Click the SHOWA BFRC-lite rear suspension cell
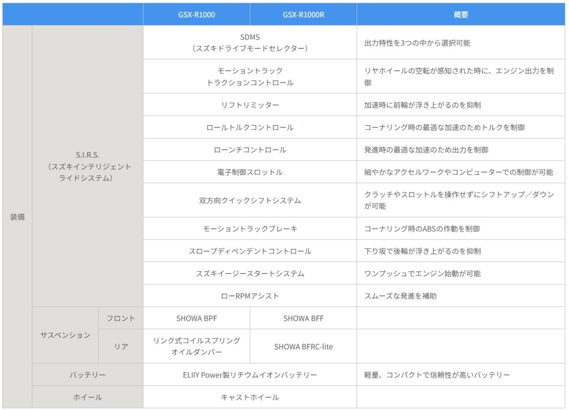 pyautogui.click(x=303, y=347)
